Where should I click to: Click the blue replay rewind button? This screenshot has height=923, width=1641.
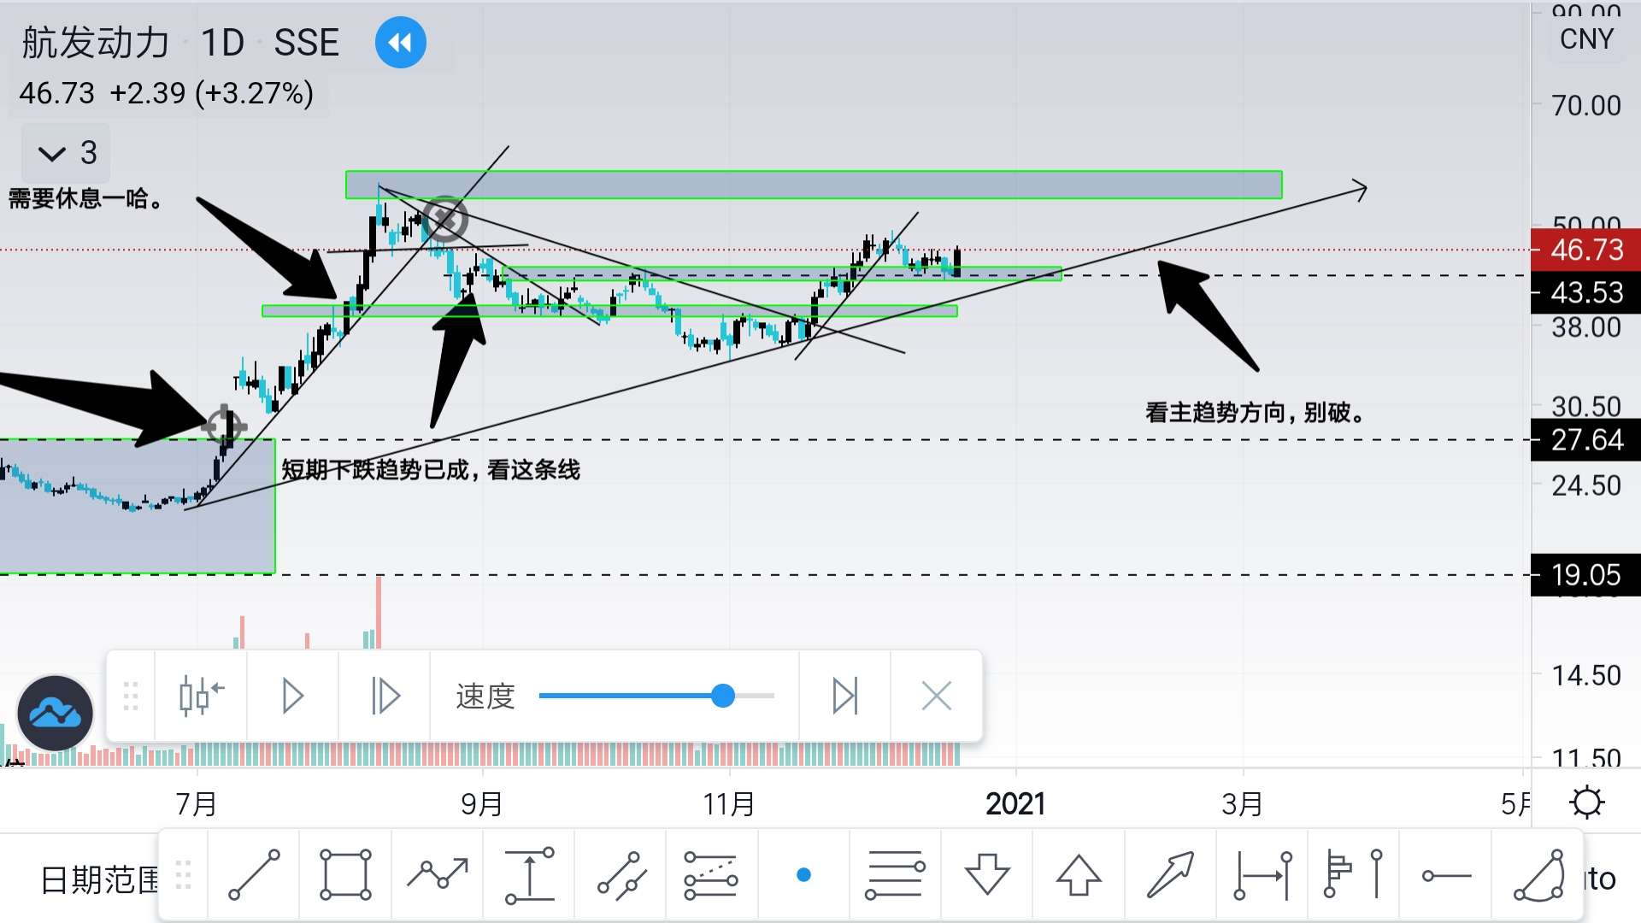click(400, 43)
